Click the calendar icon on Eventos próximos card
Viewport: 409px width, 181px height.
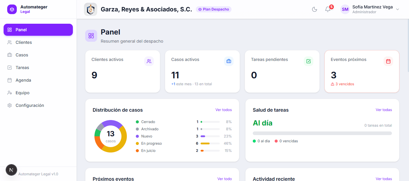tap(388, 61)
